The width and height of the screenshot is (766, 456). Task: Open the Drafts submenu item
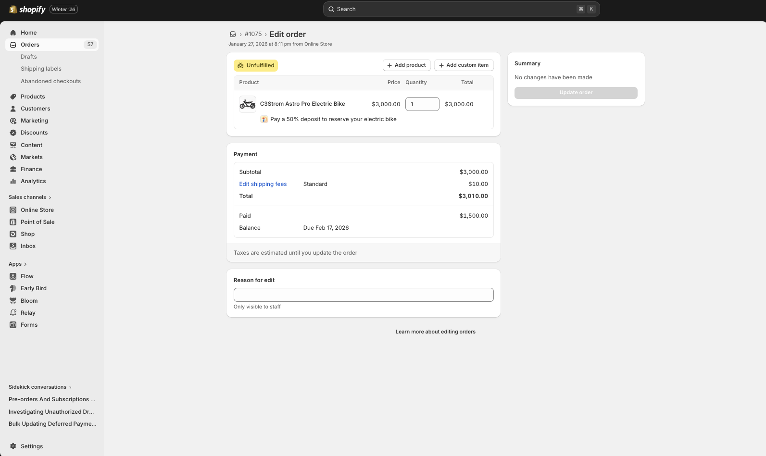coord(29,57)
